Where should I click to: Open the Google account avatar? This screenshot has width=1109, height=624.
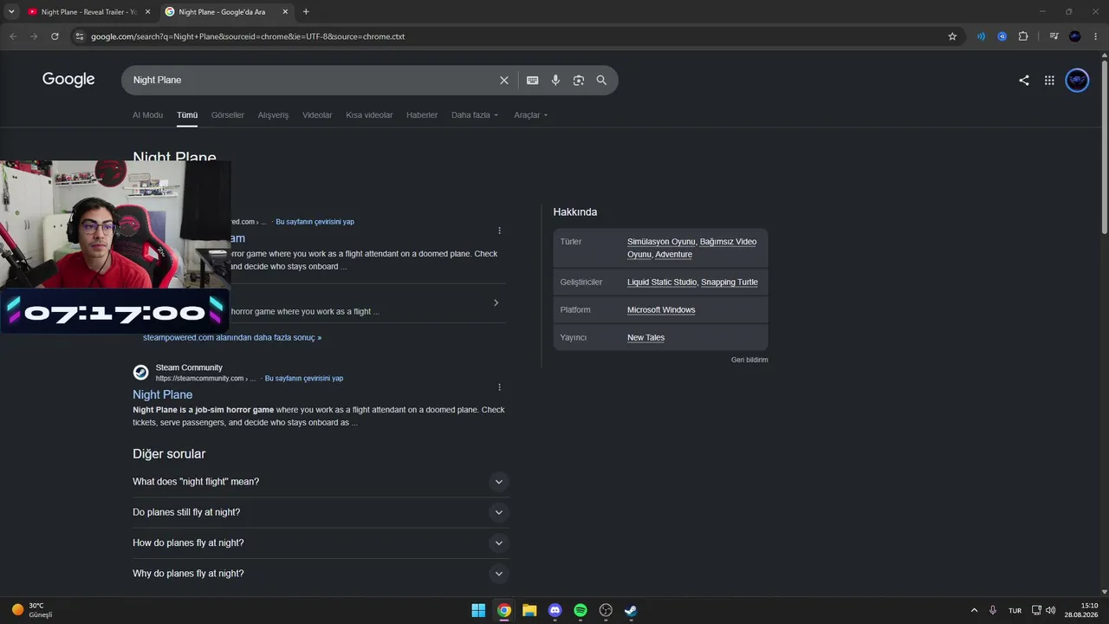(x=1077, y=80)
